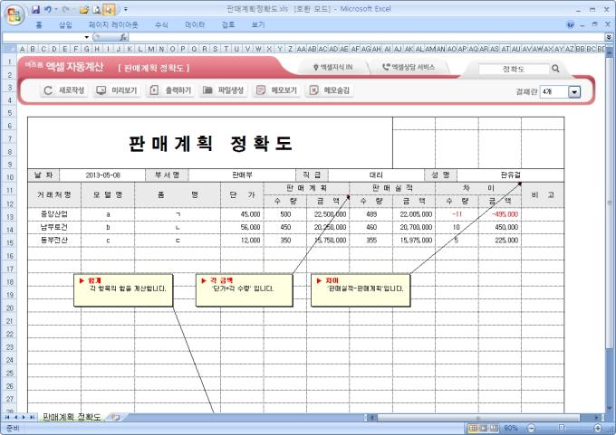
Task: Select the 차이 memo note box
Action: pos(361,290)
